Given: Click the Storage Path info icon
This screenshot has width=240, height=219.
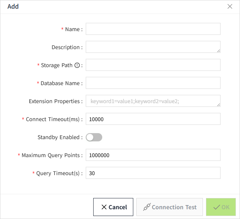Looking at the screenshot, I should click(77, 65).
